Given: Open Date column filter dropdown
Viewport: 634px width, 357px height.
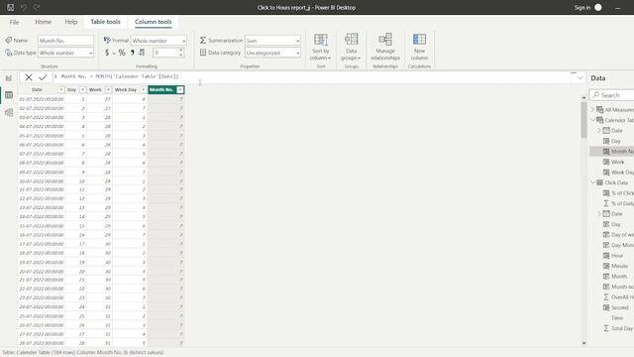Looking at the screenshot, I should (60, 90).
